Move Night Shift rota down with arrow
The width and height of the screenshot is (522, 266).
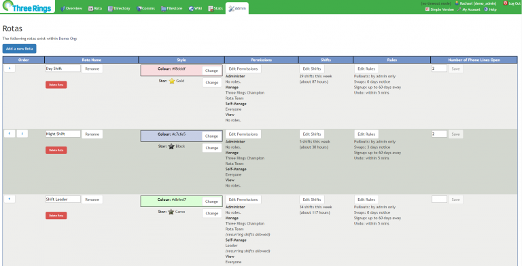tap(22, 134)
